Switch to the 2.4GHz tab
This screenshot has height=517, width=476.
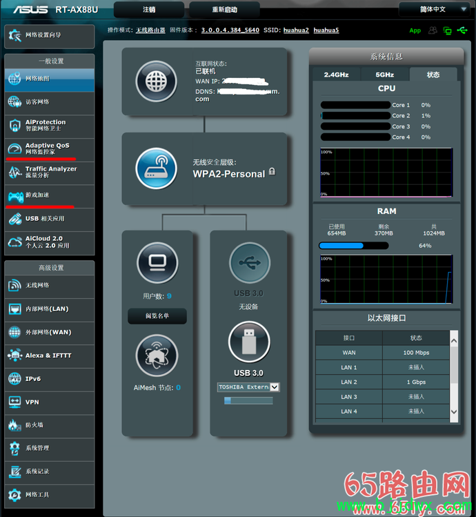336,75
